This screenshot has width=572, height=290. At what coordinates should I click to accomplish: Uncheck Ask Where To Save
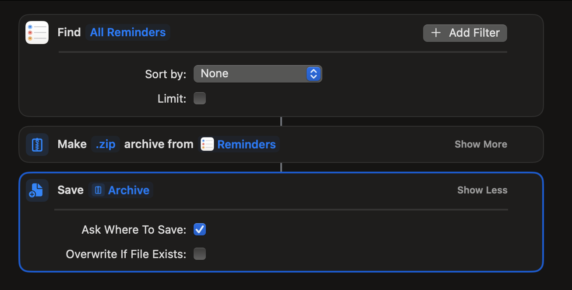pos(200,230)
